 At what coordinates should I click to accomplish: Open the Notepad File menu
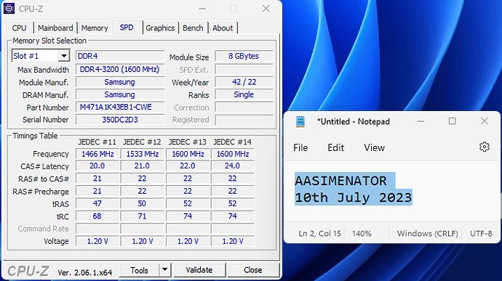pyautogui.click(x=300, y=147)
